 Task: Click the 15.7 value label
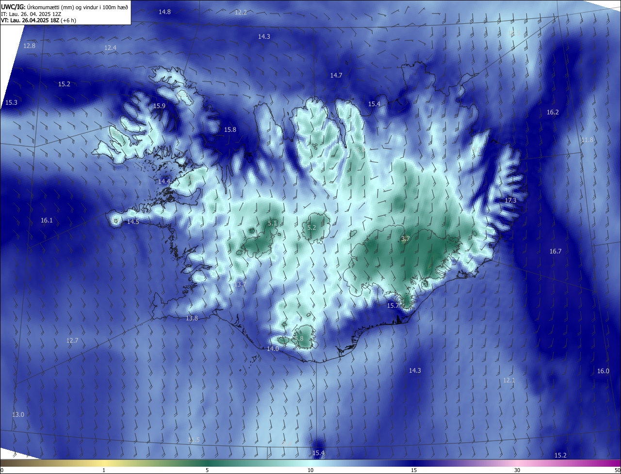click(x=392, y=305)
